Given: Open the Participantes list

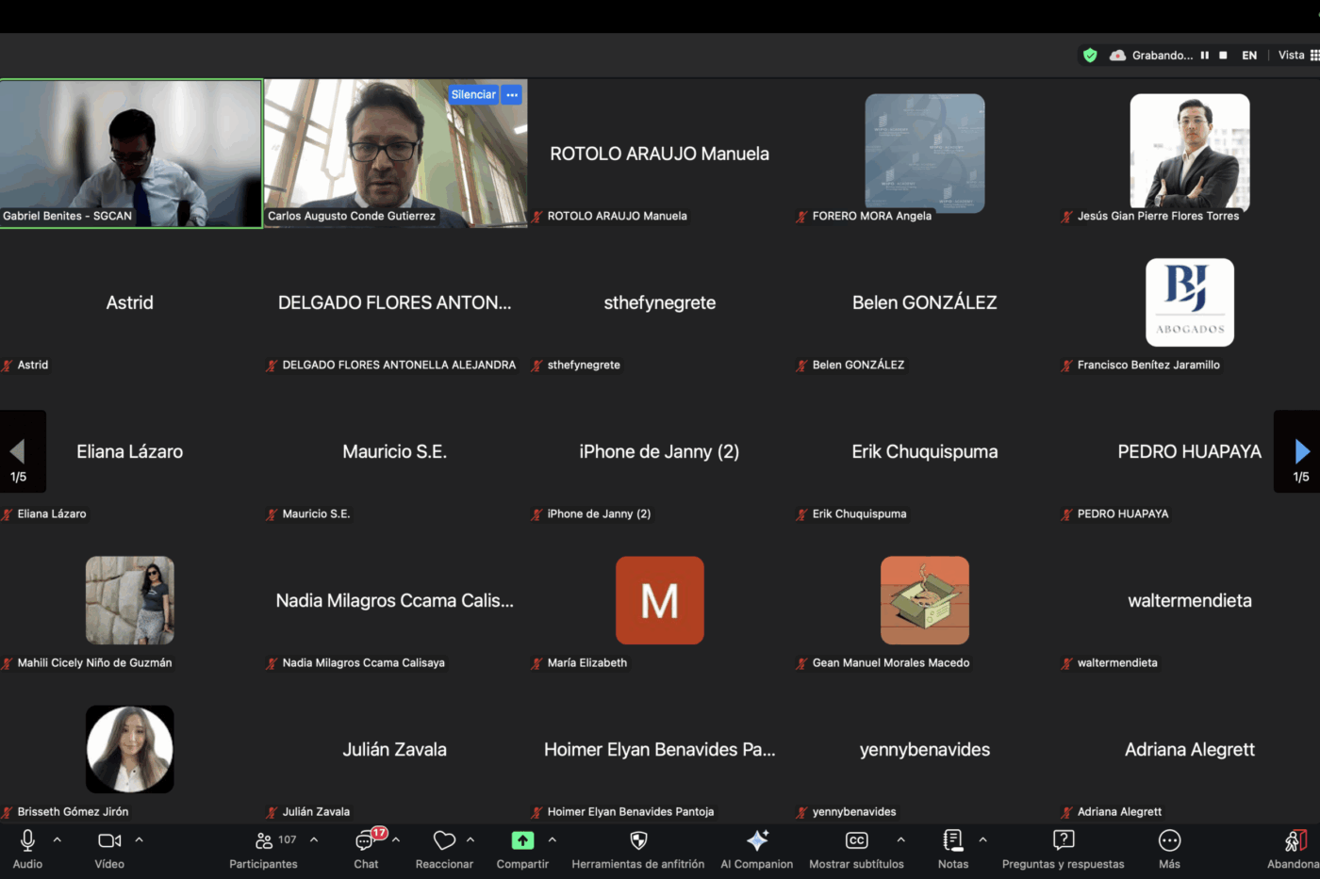Looking at the screenshot, I should (264, 841).
